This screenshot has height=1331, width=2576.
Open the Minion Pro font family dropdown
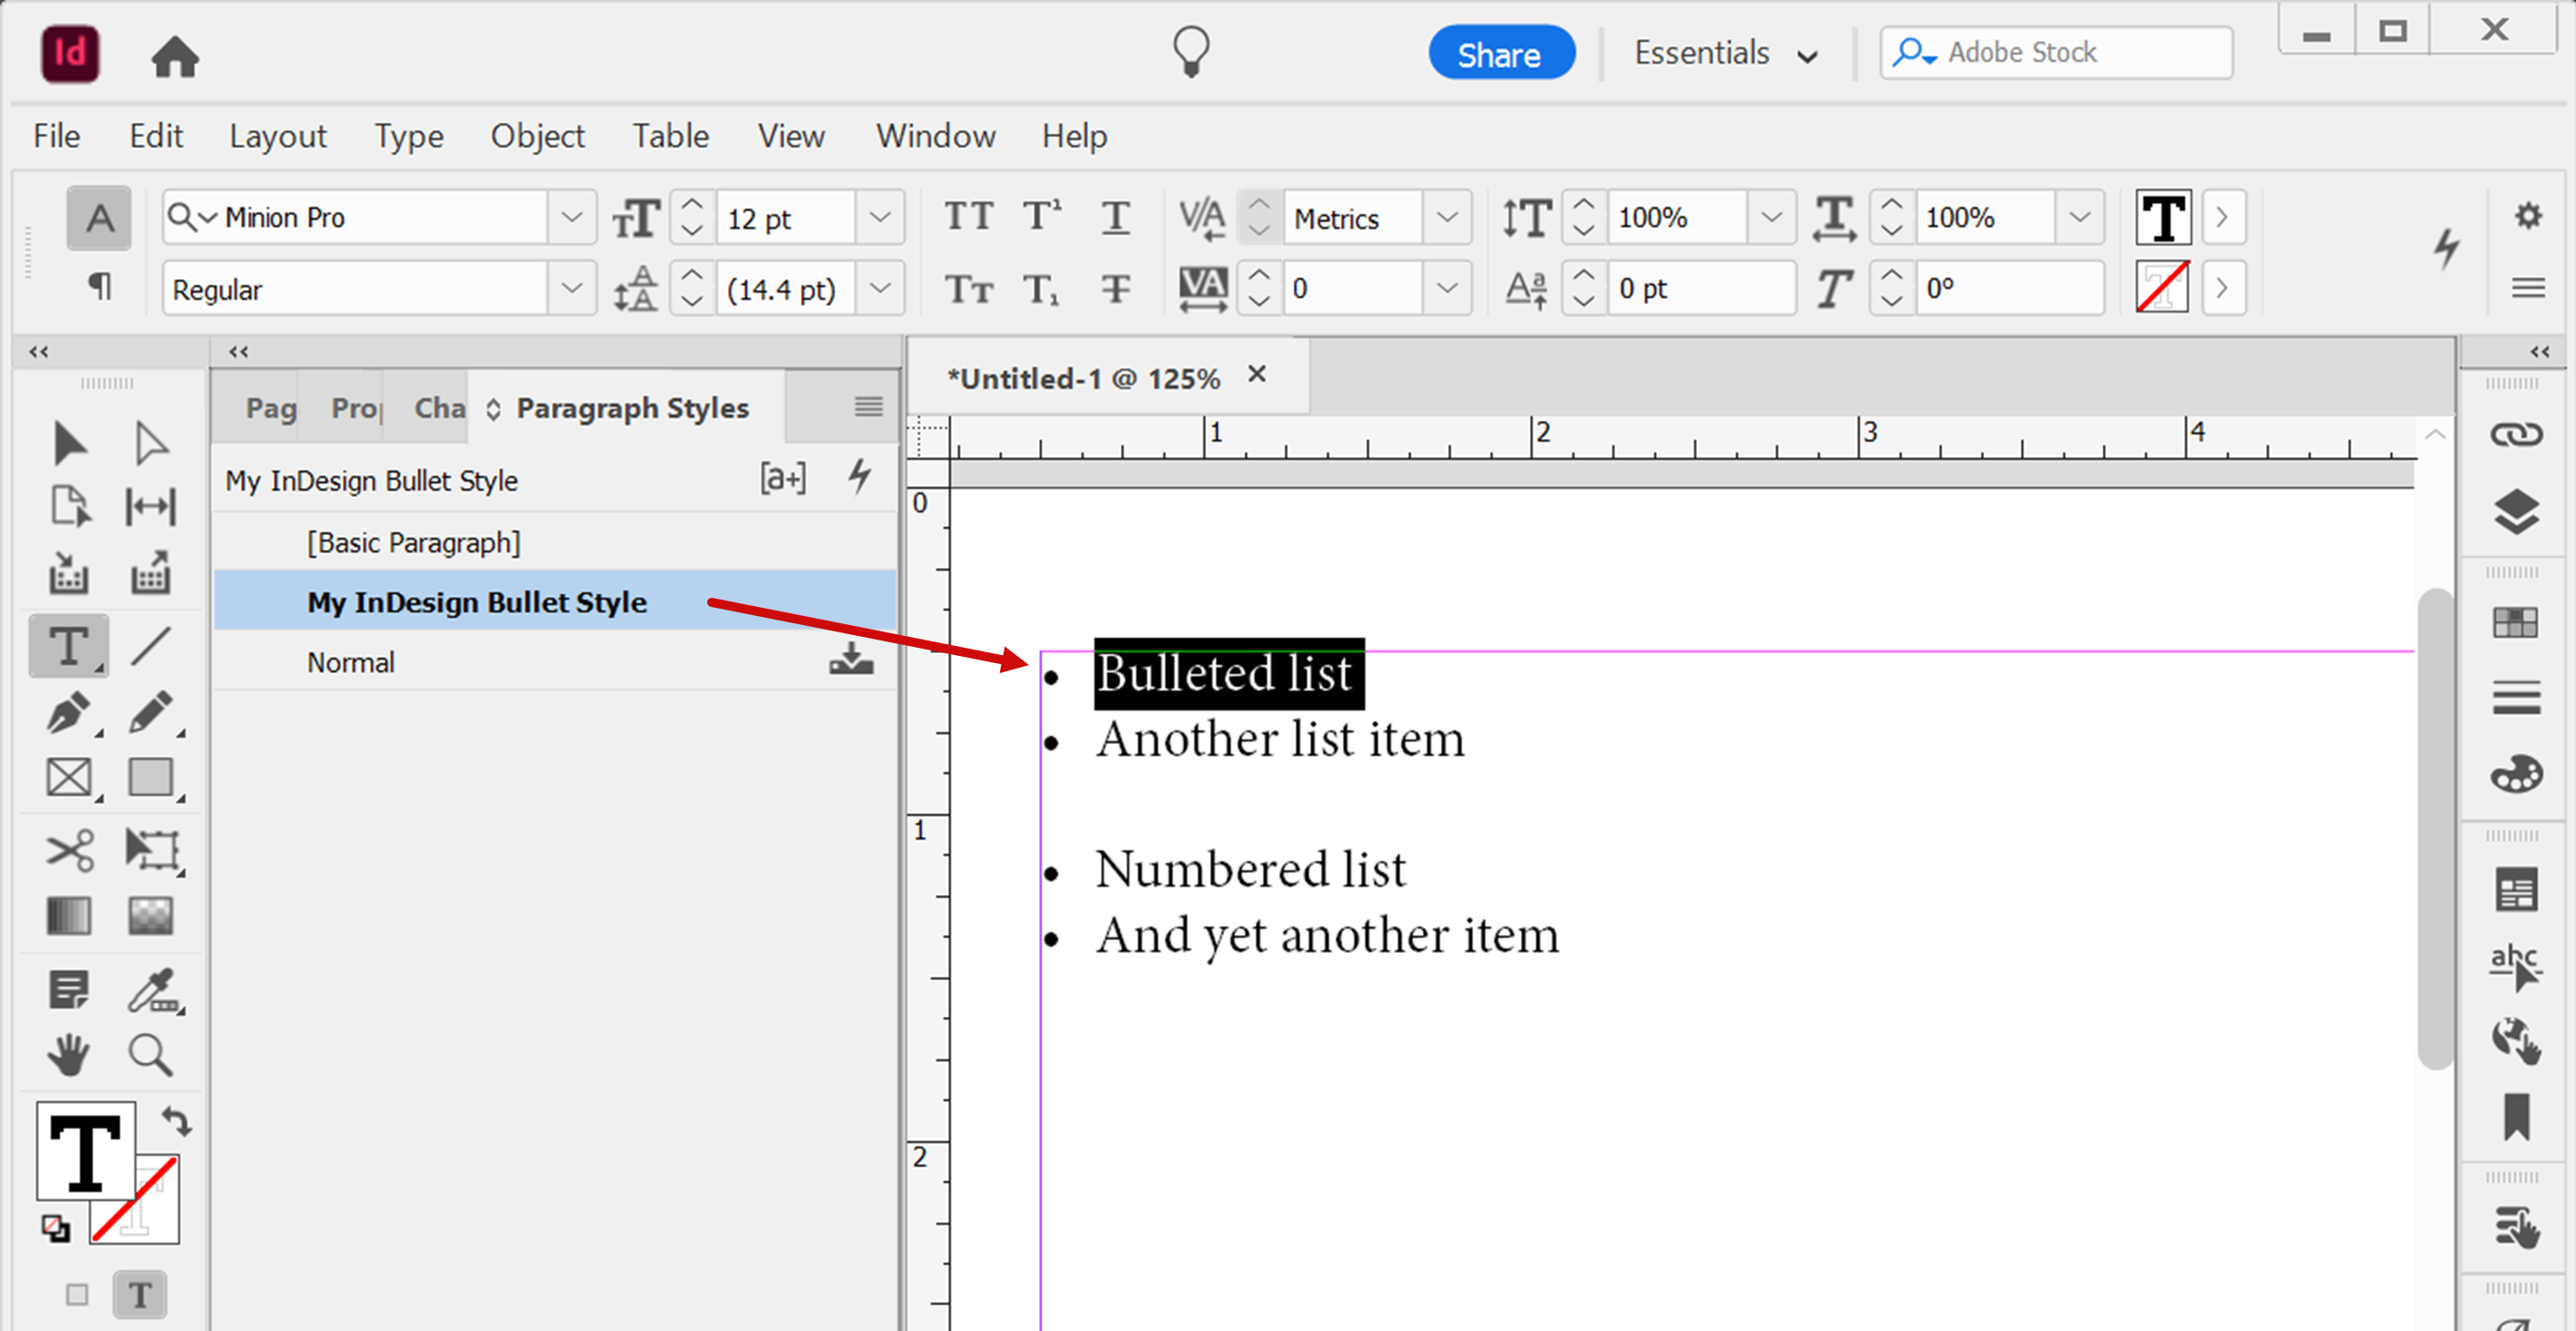[570, 217]
